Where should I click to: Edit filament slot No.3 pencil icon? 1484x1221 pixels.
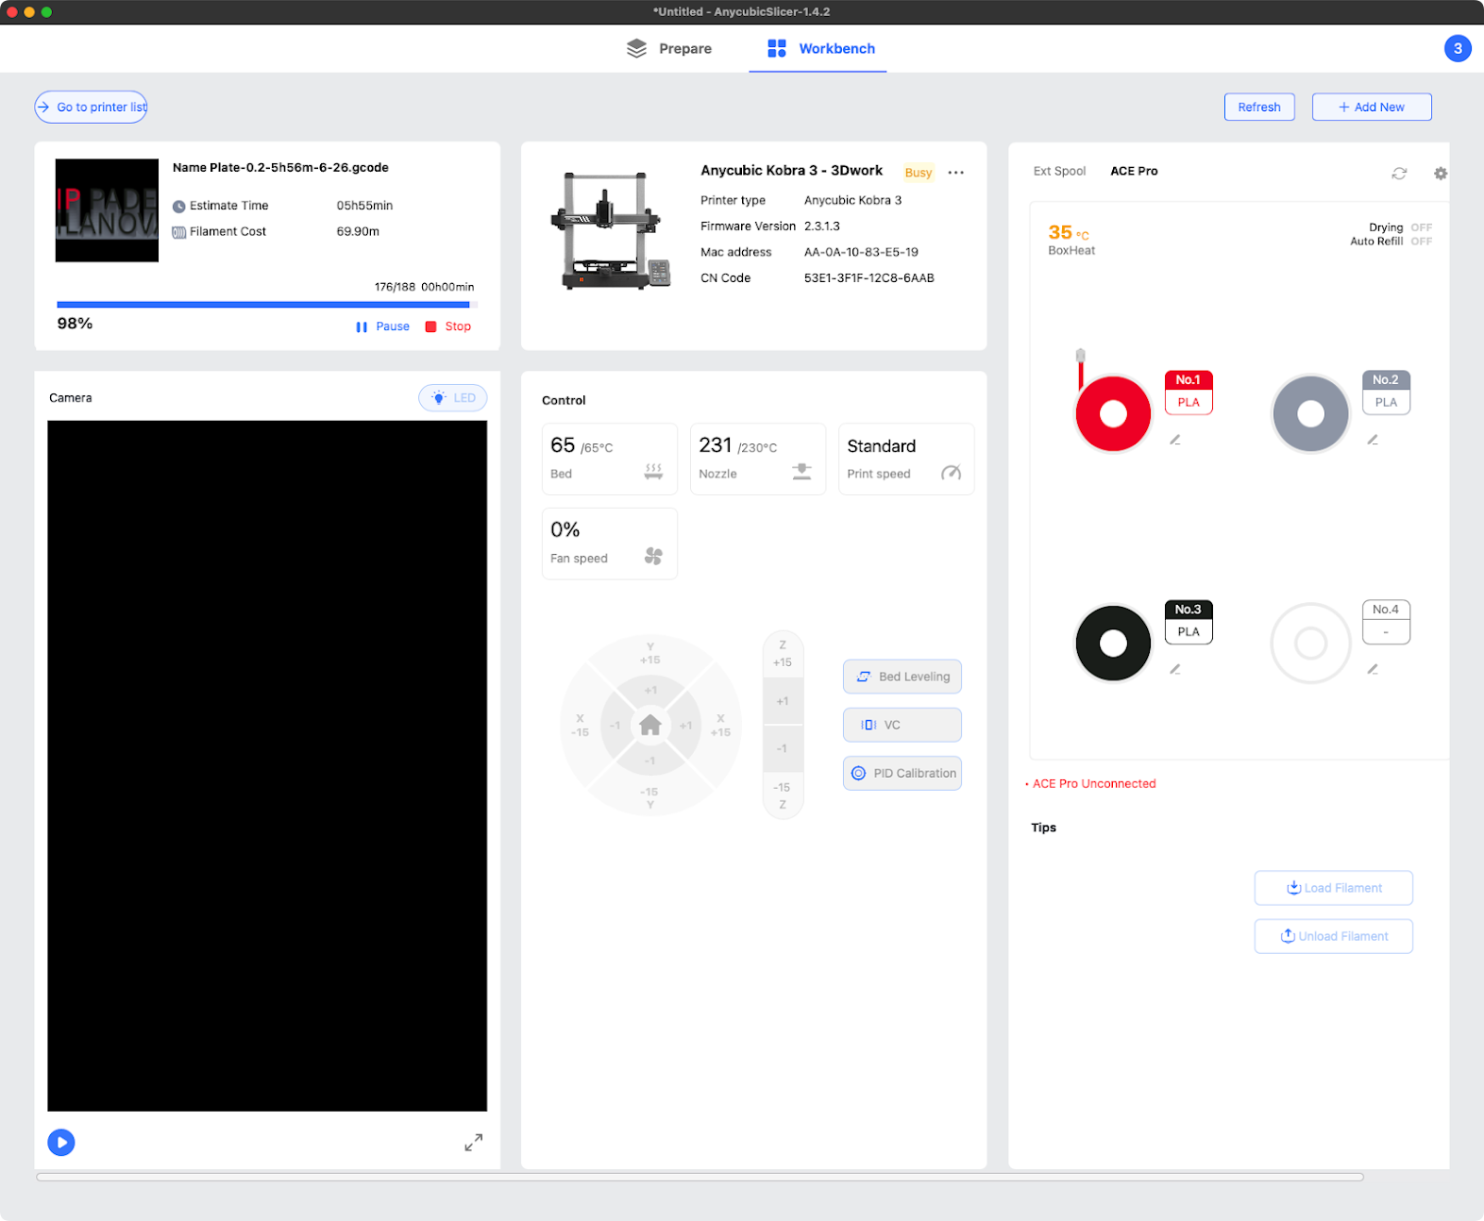tap(1175, 669)
